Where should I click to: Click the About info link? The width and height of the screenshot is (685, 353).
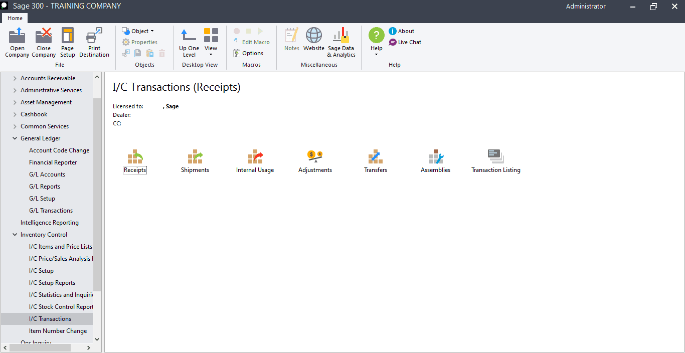402,31
